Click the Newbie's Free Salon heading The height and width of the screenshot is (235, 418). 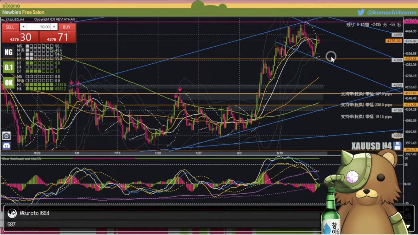(x=24, y=12)
